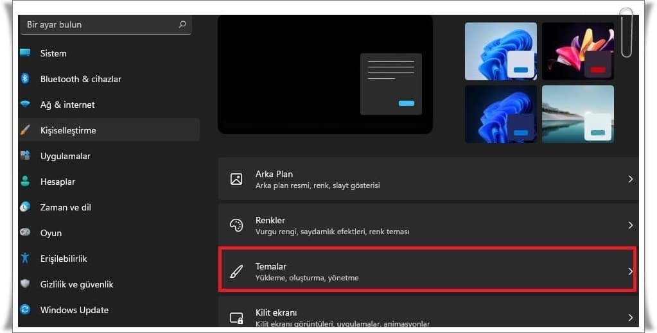This screenshot has height=333, width=657.
Task: Open the Kilit ekranı settings row
Action: [x=428, y=312]
